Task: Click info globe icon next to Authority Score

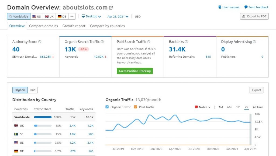Action: (x=40, y=42)
